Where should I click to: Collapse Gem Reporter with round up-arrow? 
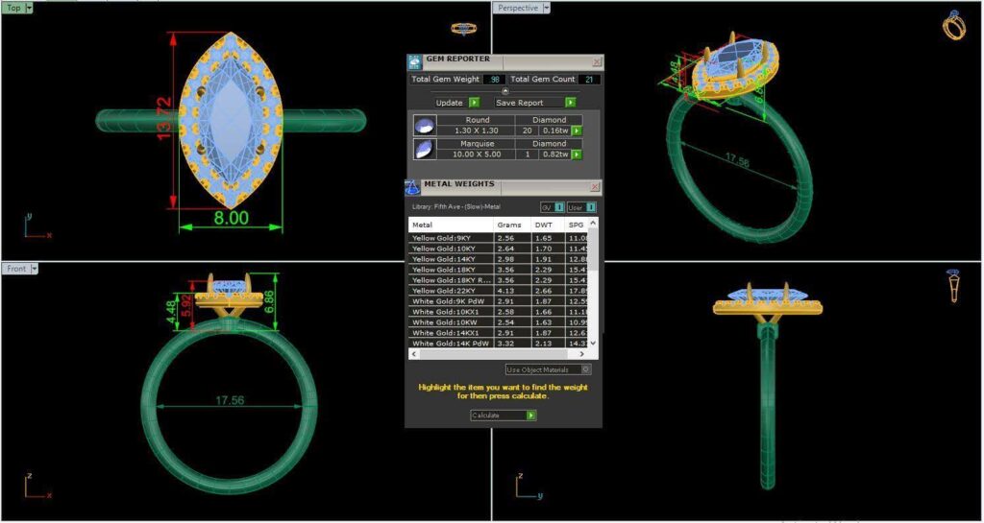click(505, 91)
